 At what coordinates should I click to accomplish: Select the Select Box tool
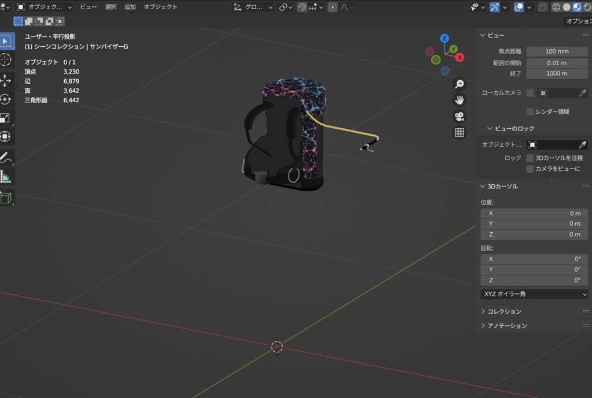[x=6, y=41]
